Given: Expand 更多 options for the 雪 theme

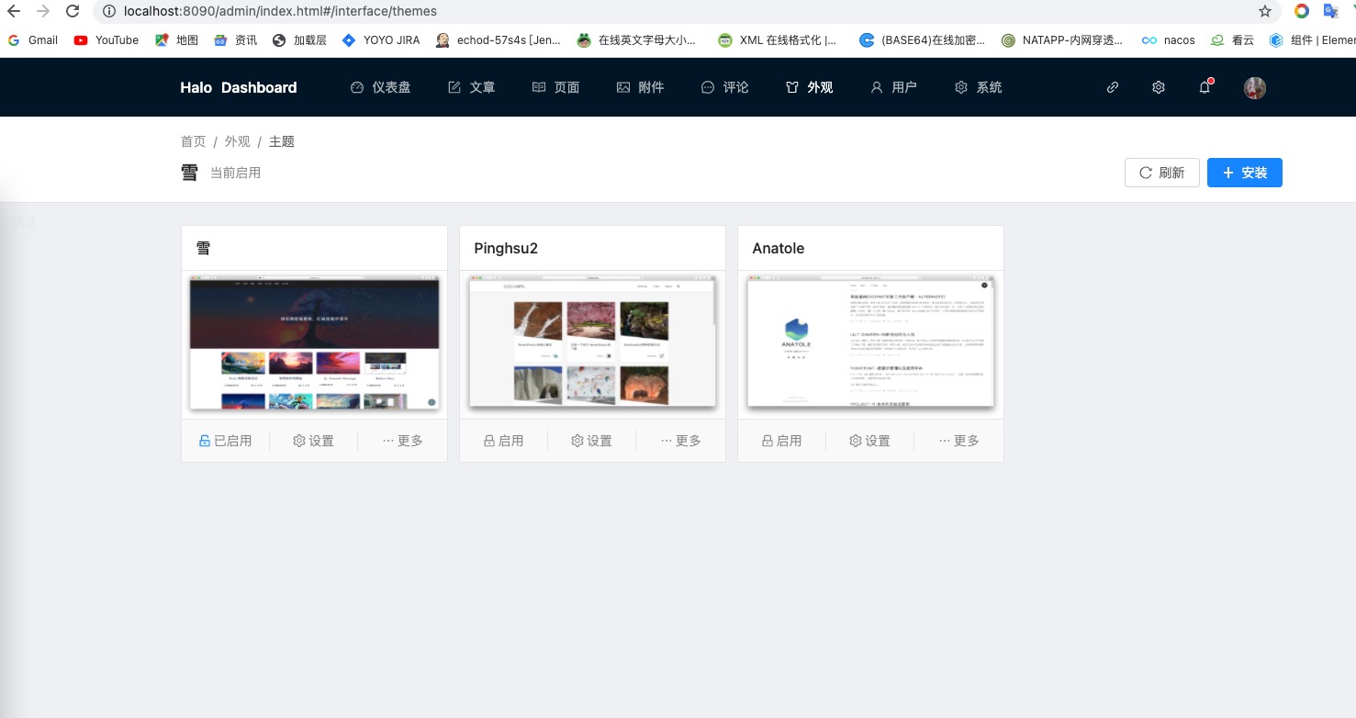Looking at the screenshot, I should coord(402,441).
